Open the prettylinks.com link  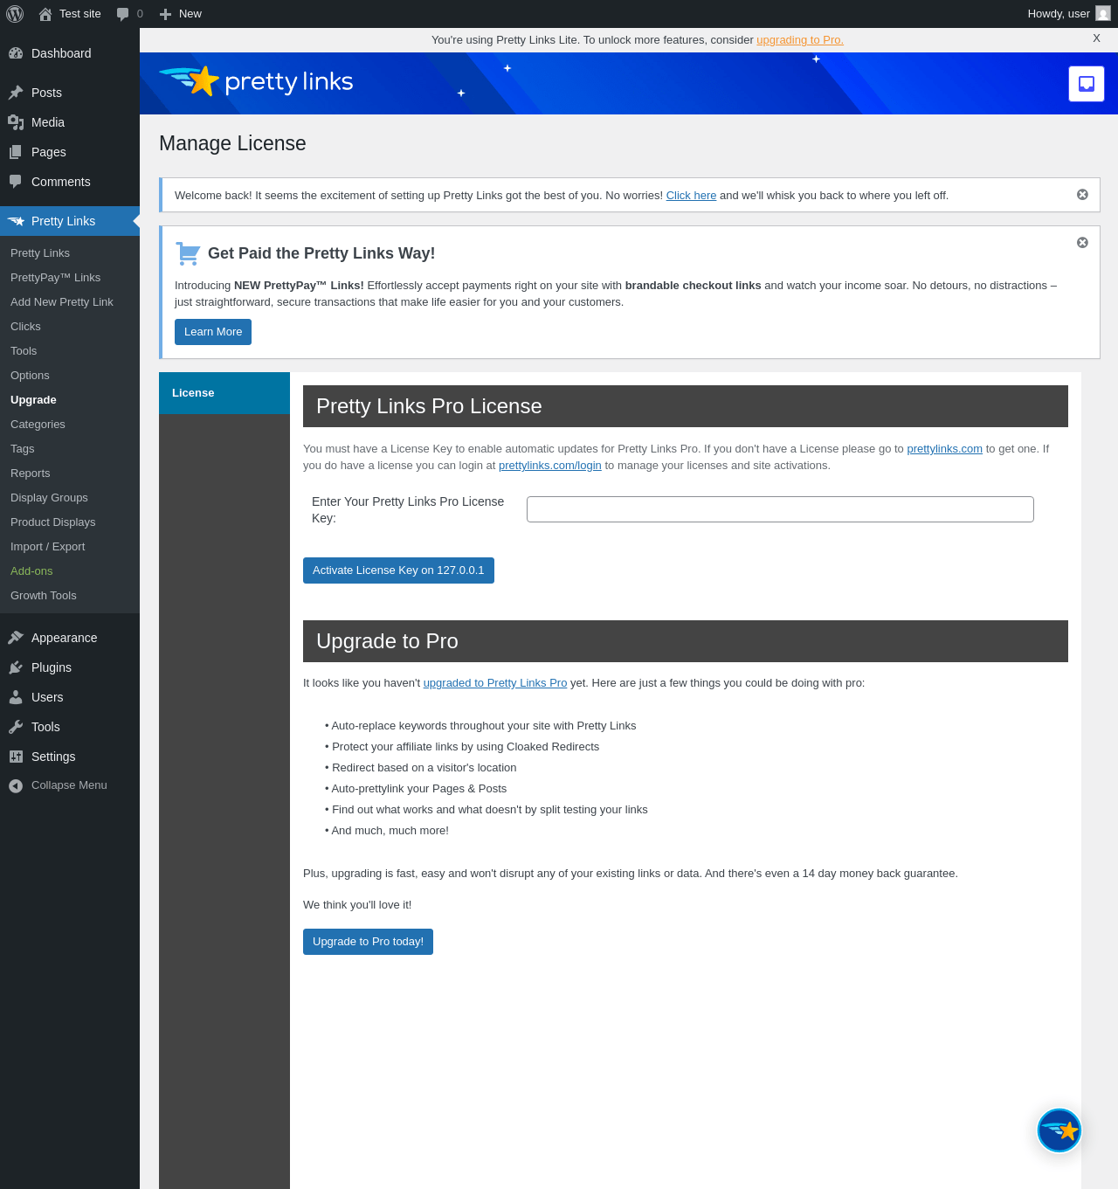(x=944, y=449)
